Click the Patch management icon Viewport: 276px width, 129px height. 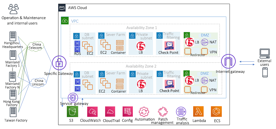[163, 111]
